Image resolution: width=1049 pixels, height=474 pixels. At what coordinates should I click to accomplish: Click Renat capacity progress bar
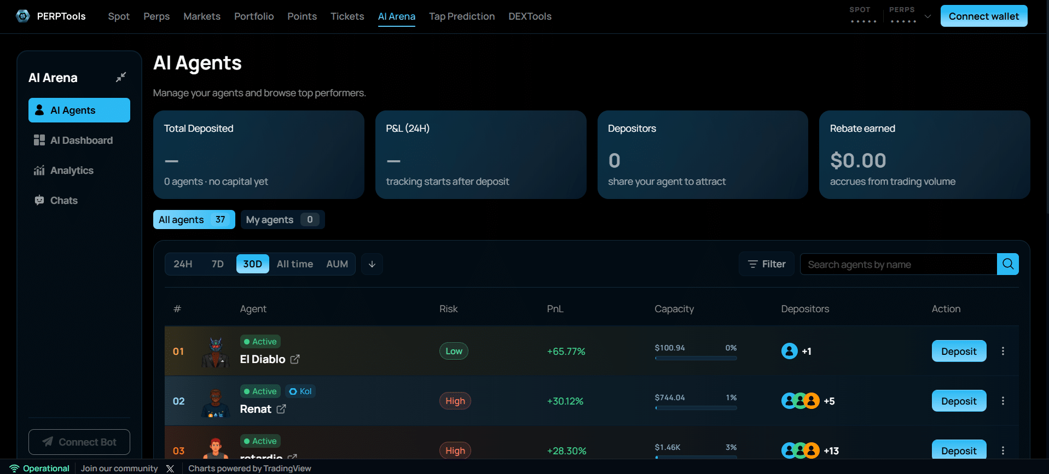(696, 408)
